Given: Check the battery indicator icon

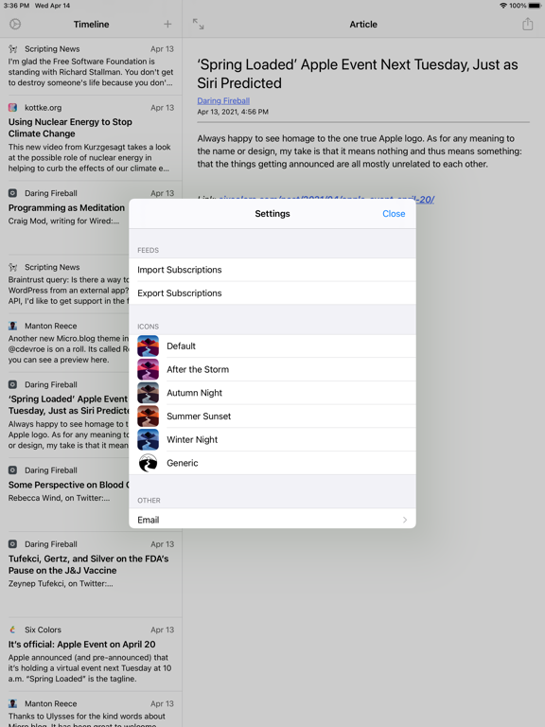Looking at the screenshot, I should 535,6.
